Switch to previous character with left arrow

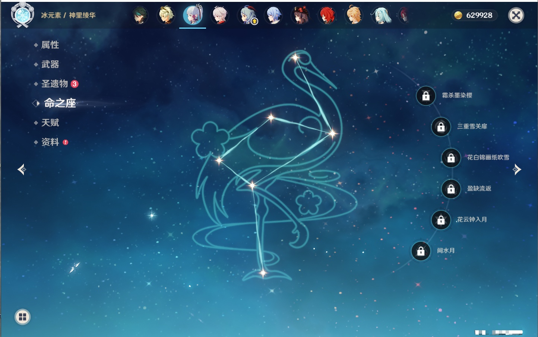(22, 169)
